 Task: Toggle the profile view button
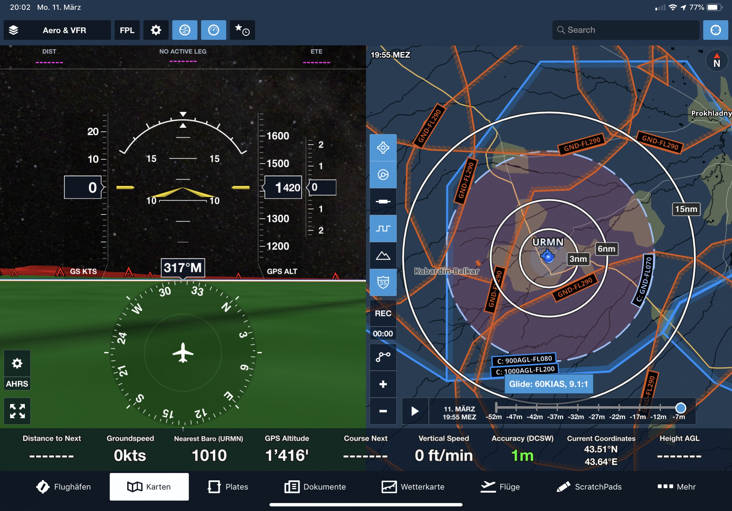[383, 229]
